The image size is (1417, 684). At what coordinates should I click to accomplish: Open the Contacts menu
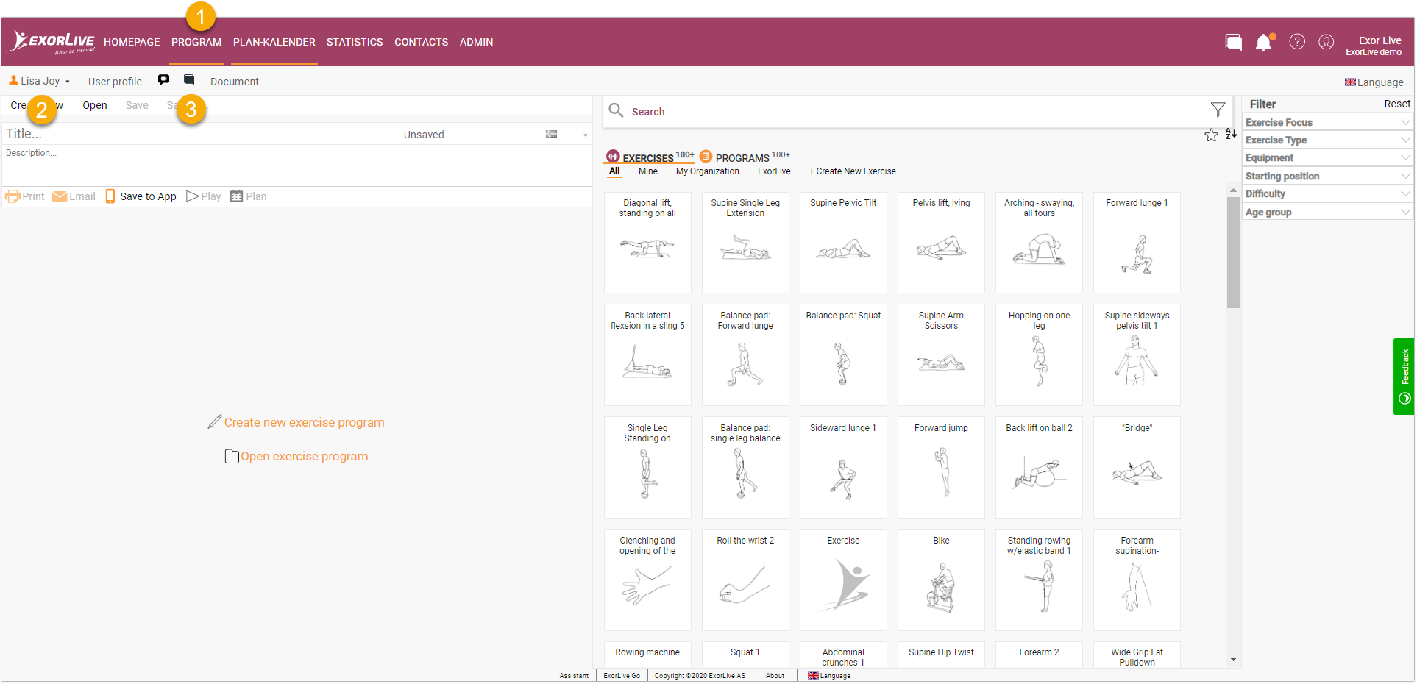[422, 42]
